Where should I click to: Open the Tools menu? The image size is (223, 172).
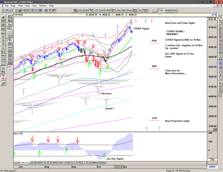click(28, 6)
